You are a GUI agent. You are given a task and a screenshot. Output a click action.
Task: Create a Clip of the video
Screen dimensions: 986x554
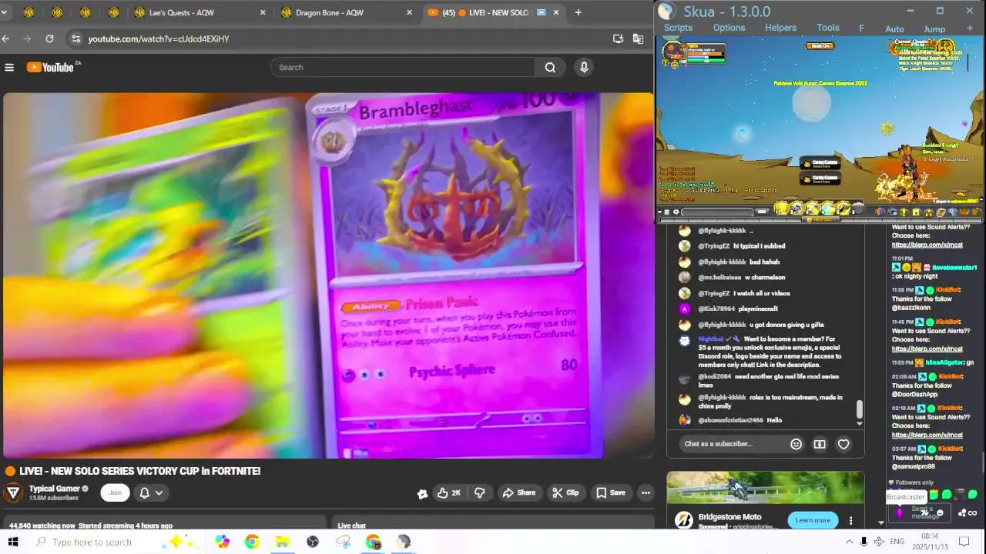click(x=565, y=492)
